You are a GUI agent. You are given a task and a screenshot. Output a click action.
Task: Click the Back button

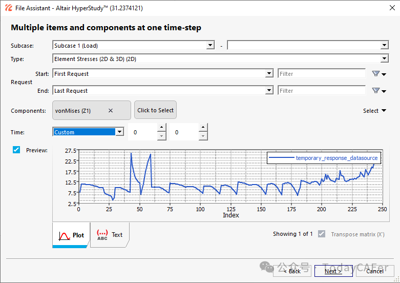click(292, 271)
